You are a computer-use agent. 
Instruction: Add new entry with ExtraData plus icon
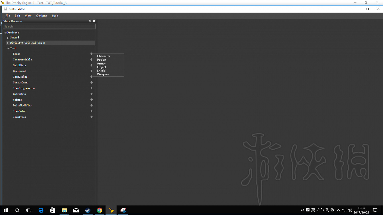(92, 94)
